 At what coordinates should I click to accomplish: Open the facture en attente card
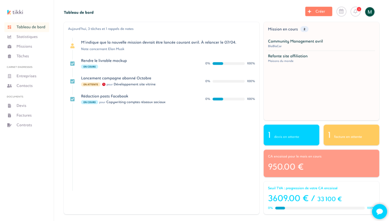click(351, 135)
